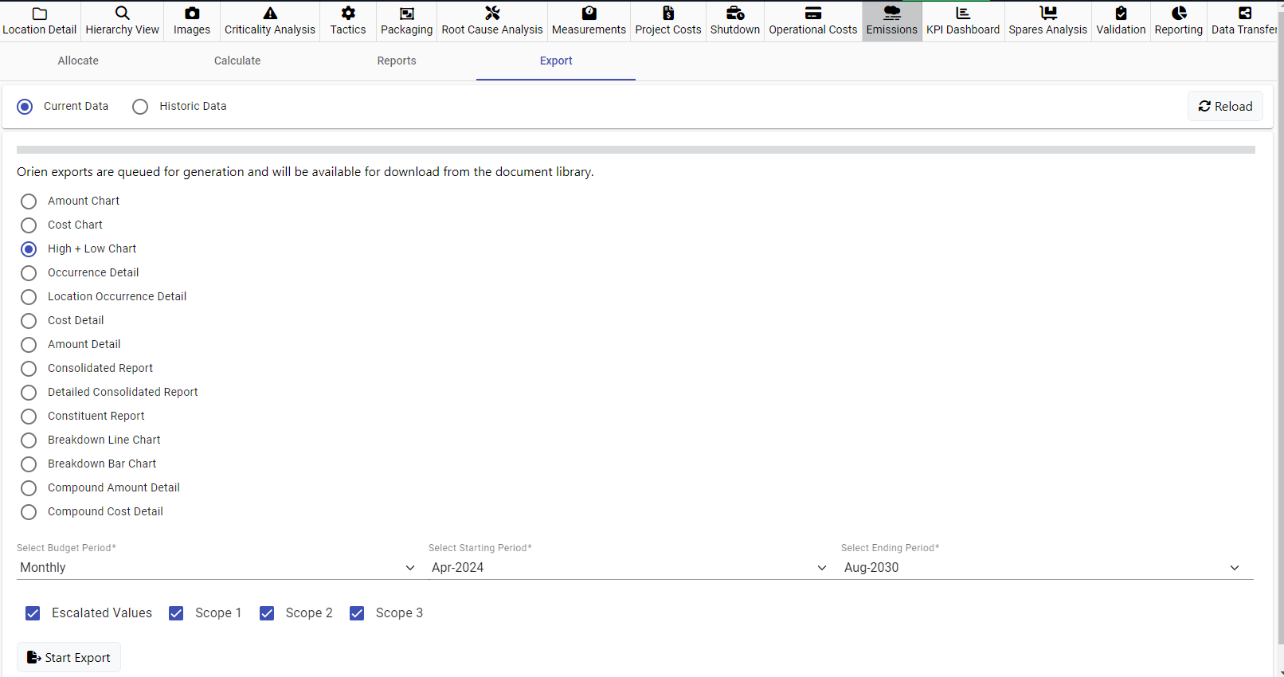Choose Breakdown Line Chart option
This screenshot has height=677, width=1284.
point(29,440)
